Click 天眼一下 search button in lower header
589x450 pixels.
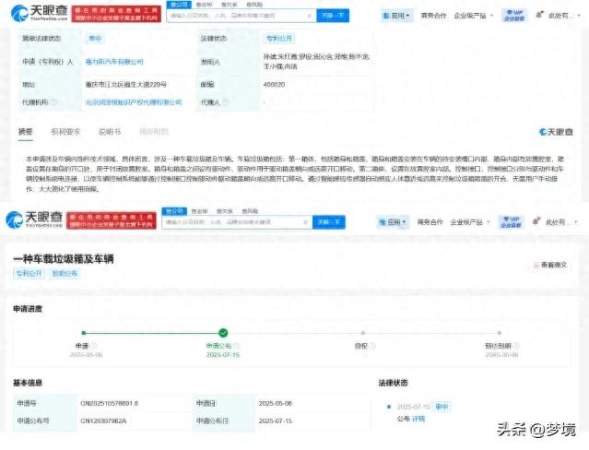tap(329, 222)
